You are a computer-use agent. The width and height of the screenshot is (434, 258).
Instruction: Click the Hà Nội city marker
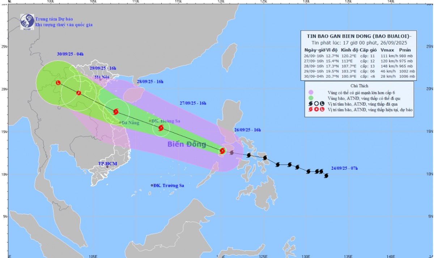(x=101, y=79)
